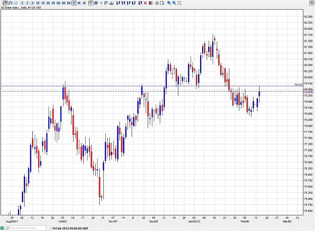Click the Nov/07 date label on the time axis
This screenshot has height=231, width=315.
coord(113,221)
